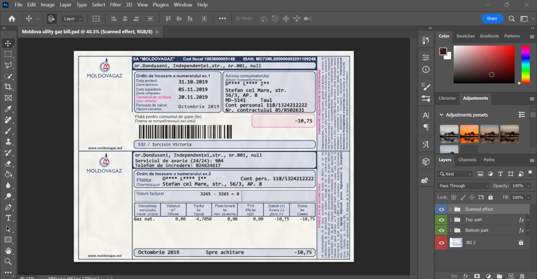Pick a hue on the hue slider
The width and height of the screenshot is (537, 279).
(x=525, y=64)
